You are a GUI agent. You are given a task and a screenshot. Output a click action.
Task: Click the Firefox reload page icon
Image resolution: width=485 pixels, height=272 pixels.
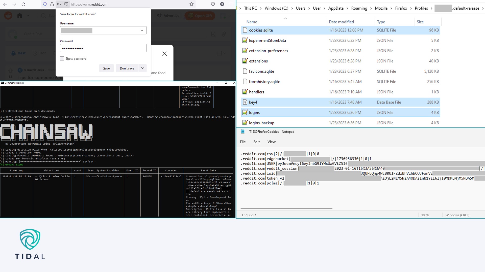coord(23,4)
